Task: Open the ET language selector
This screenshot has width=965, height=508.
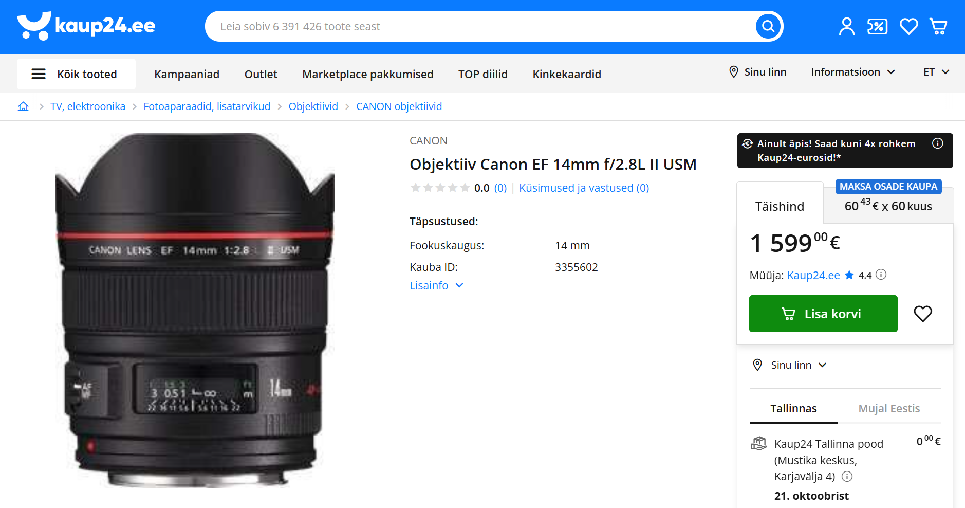Action: pos(936,72)
